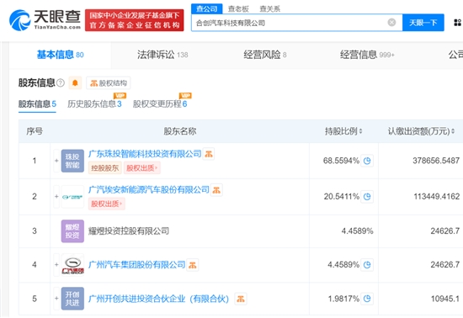
Task: Open the 法律诉讼 tab
Action: click(162, 55)
